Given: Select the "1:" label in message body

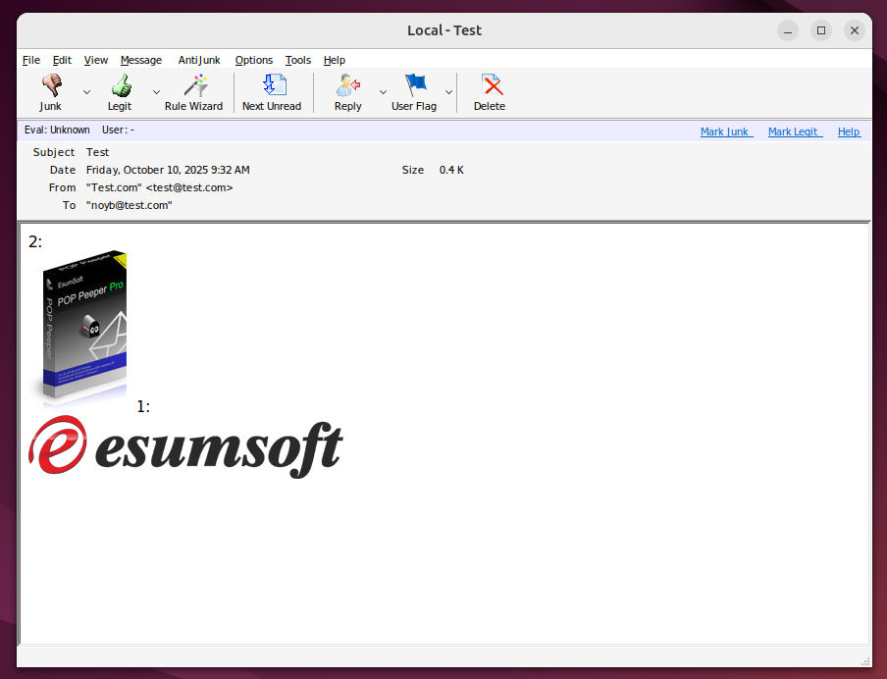Looking at the screenshot, I should coord(143,407).
